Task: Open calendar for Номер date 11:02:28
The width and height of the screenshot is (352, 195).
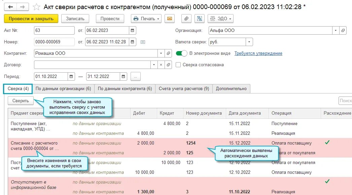Action: (133, 42)
